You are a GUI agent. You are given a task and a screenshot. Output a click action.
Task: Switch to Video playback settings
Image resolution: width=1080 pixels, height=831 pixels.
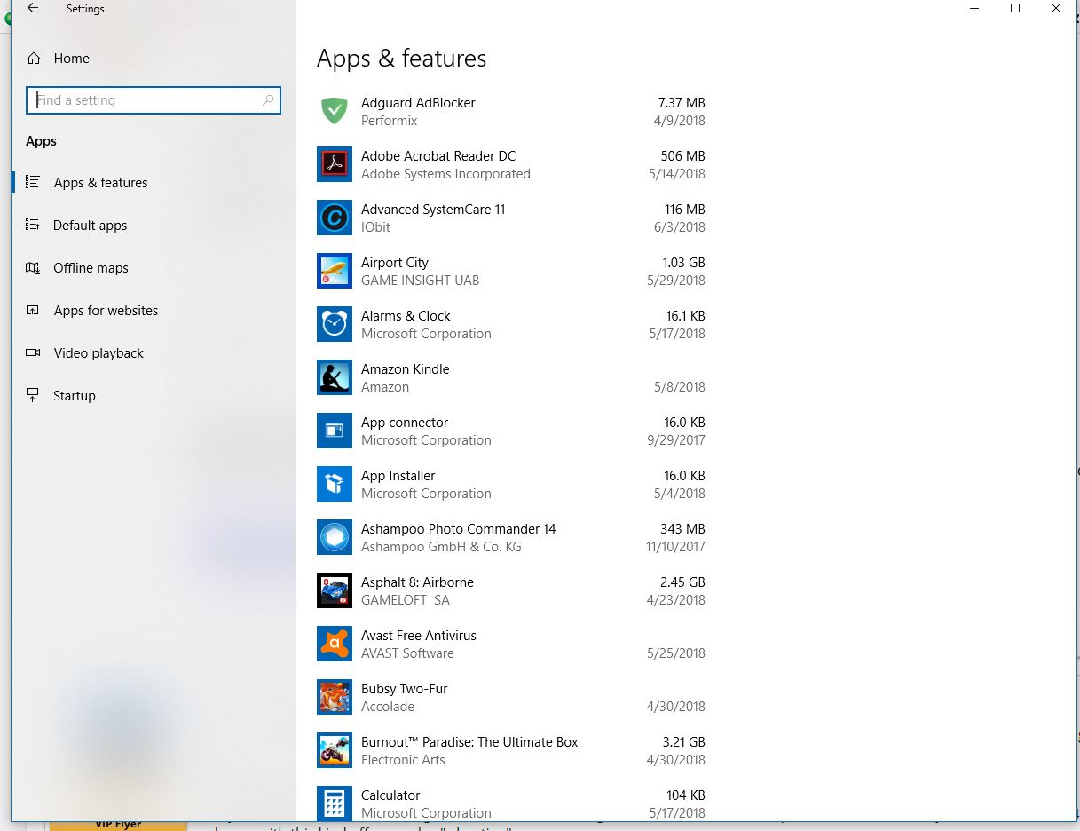153,353
